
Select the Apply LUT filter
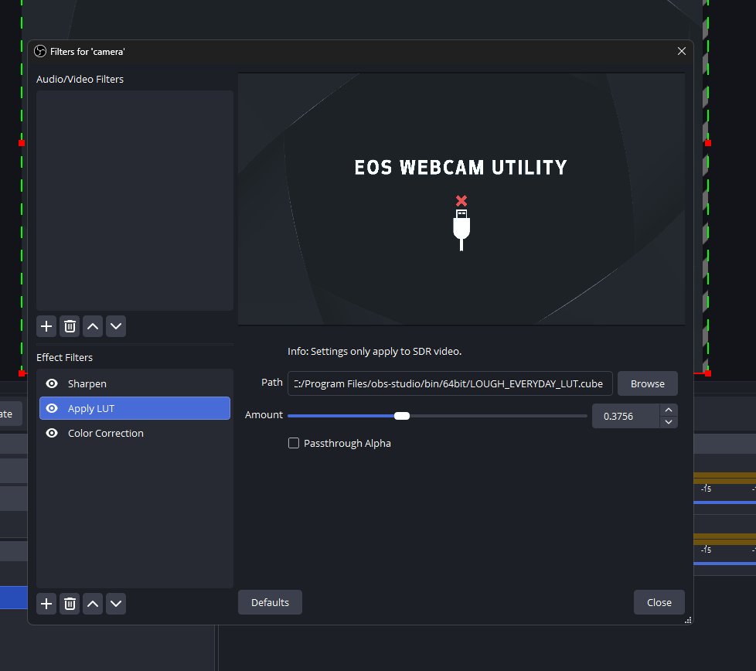tap(135, 408)
